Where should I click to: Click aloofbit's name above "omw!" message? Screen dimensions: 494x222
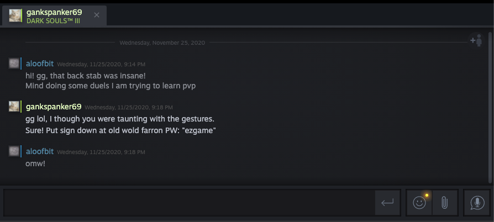(40, 151)
